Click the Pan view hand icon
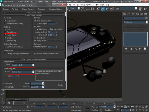 140,110
